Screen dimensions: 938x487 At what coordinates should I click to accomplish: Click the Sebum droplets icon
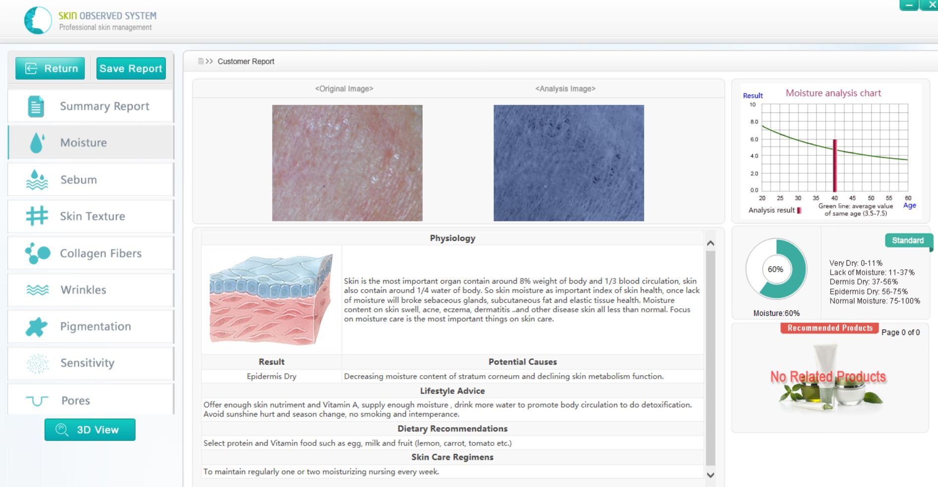pyautogui.click(x=37, y=180)
